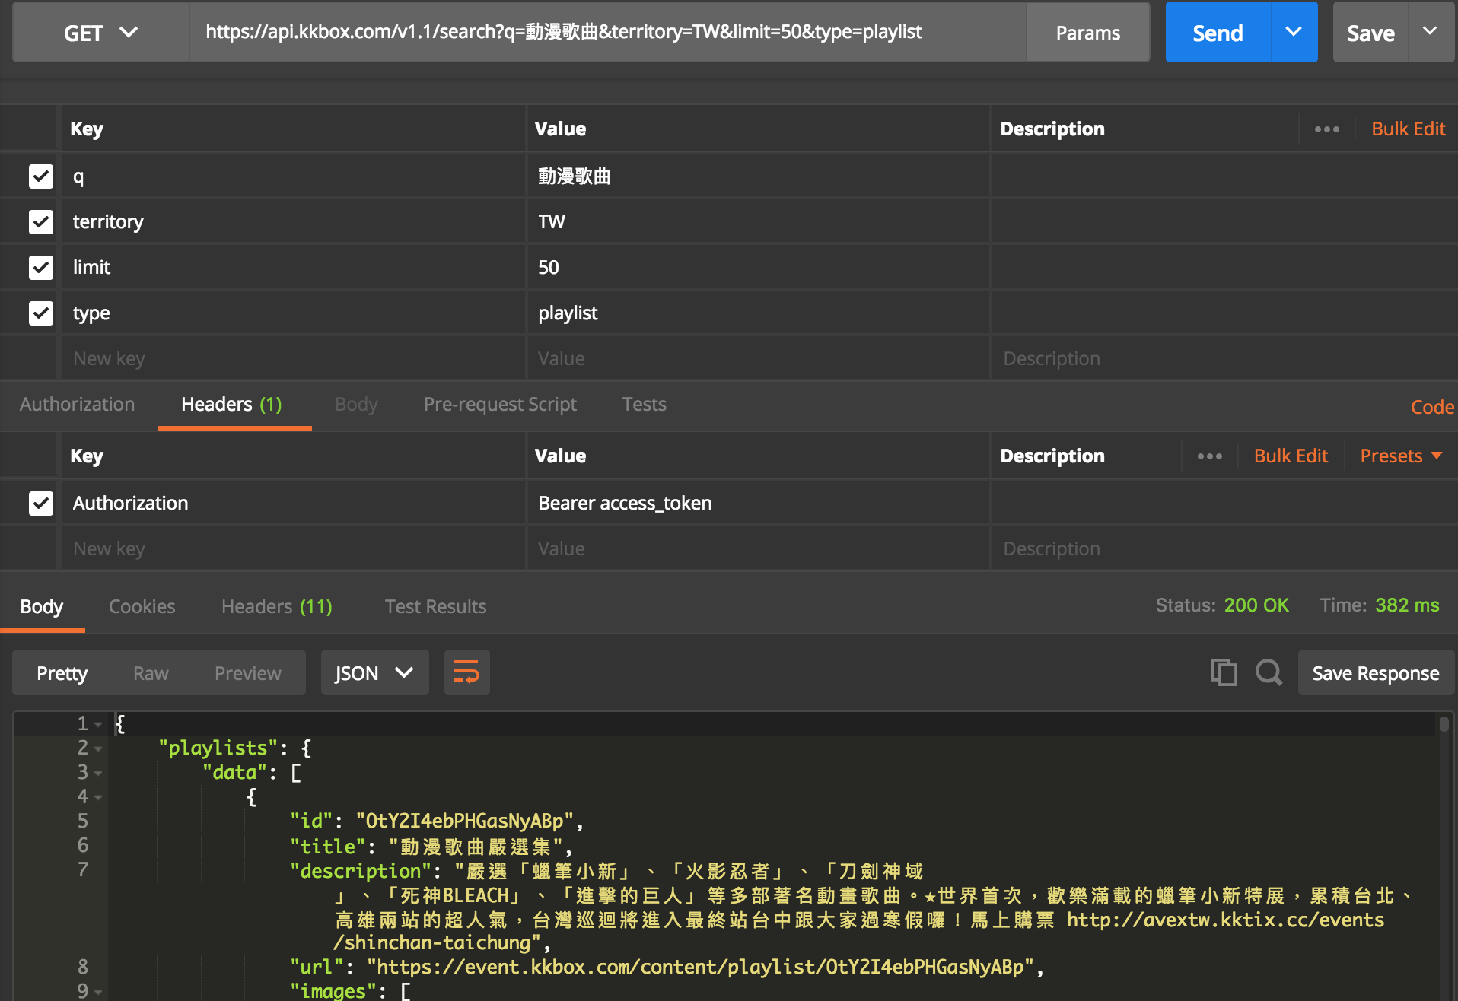
Task: Collapse the data array at line 3
Action: [98, 773]
